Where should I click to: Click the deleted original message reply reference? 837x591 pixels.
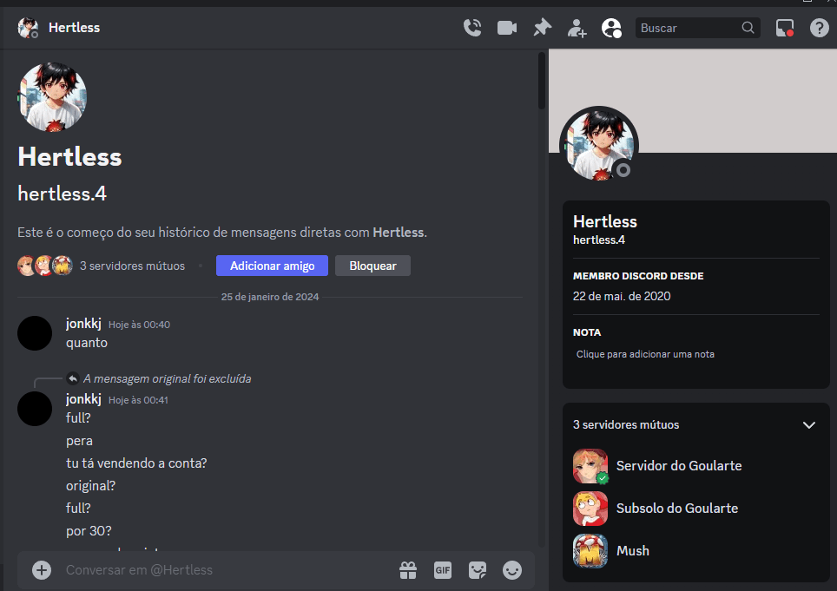click(167, 378)
